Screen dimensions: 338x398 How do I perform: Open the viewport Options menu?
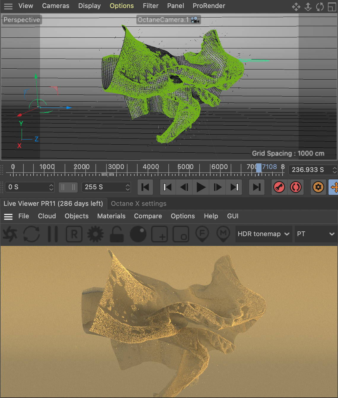coord(122,6)
